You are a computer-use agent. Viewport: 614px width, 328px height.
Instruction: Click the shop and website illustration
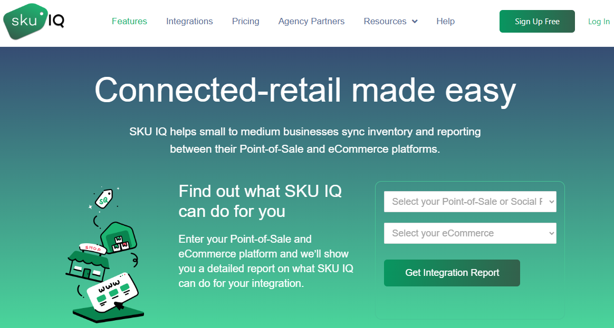105,254
